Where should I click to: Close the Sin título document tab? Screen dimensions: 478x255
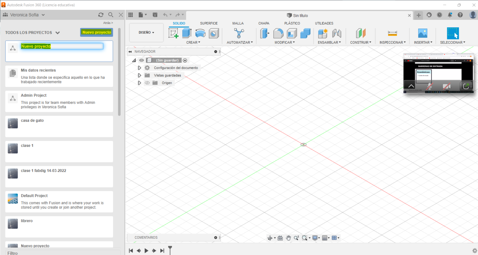click(409, 16)
